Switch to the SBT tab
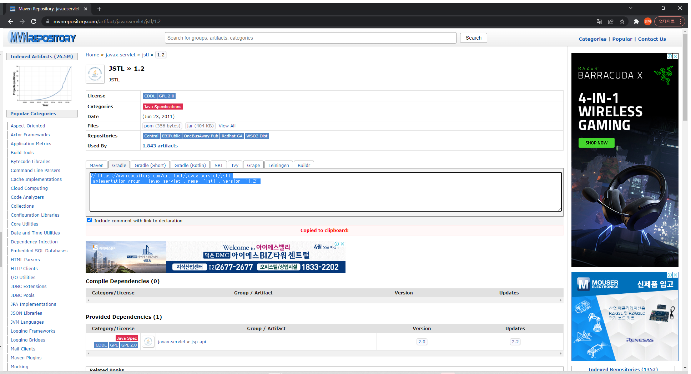691x374 pixels. coord(219,165)
